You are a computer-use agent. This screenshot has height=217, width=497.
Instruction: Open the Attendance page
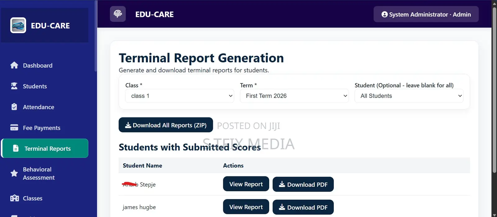coord(44,107)
